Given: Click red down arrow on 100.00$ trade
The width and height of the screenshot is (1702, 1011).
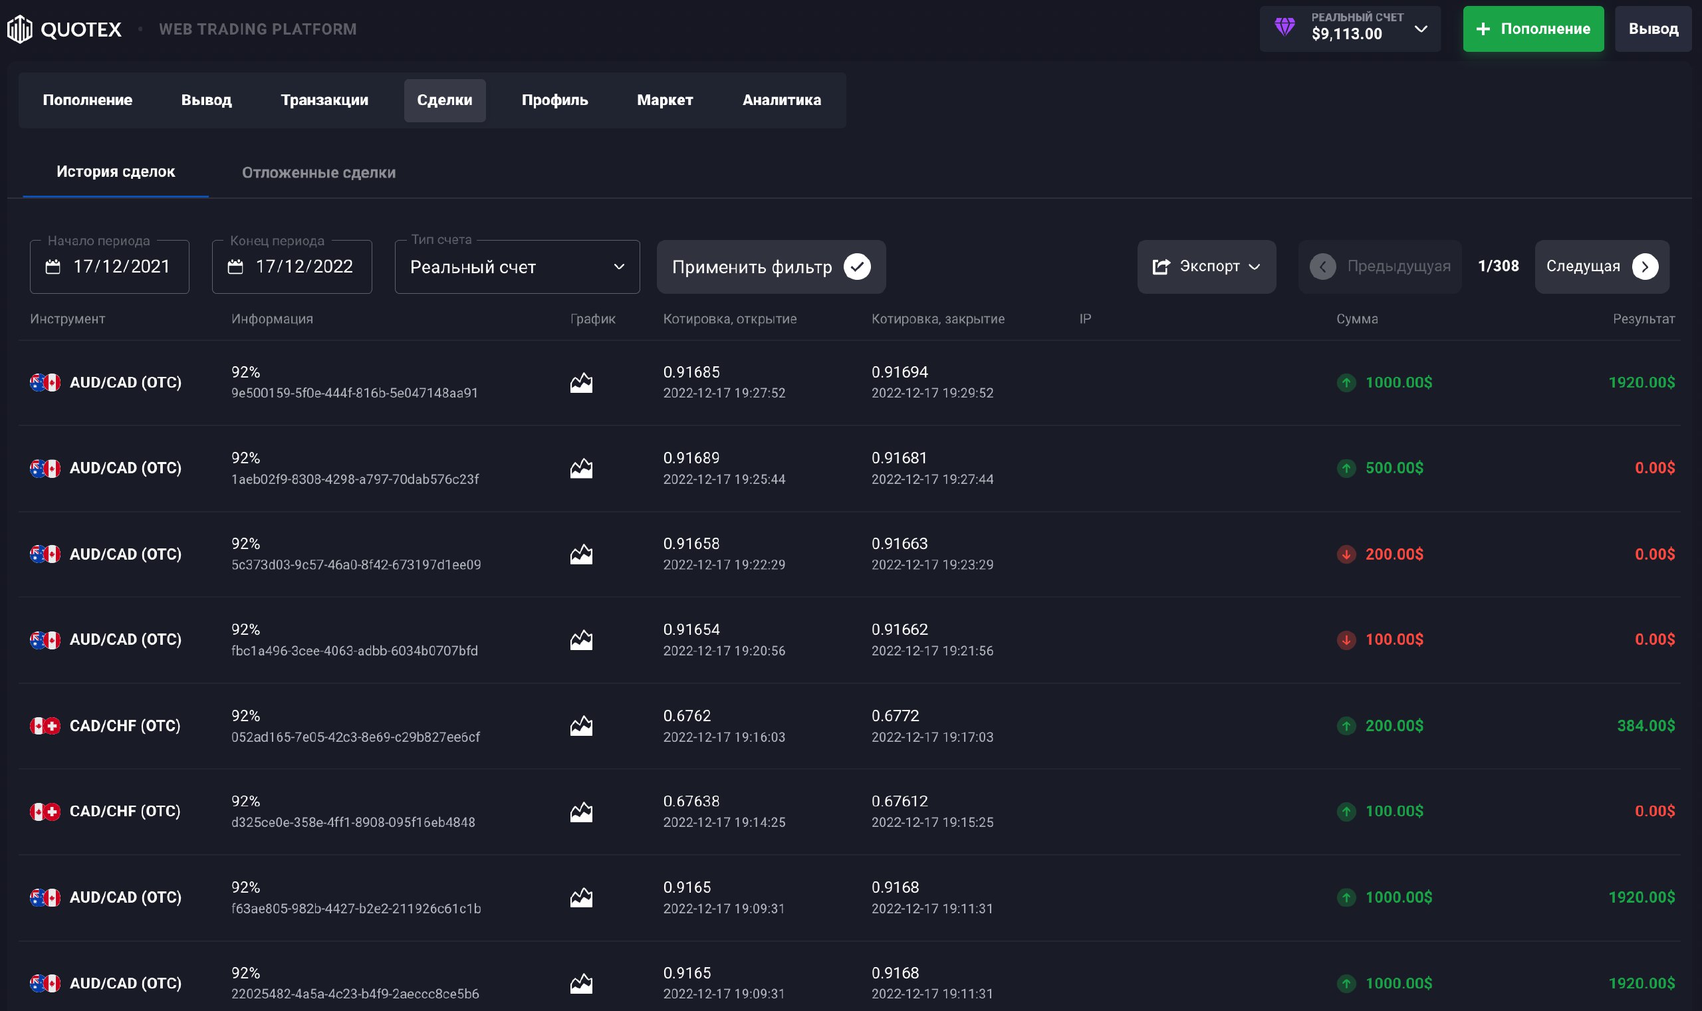Looking at the screenshot, I should pos(1346,639).
